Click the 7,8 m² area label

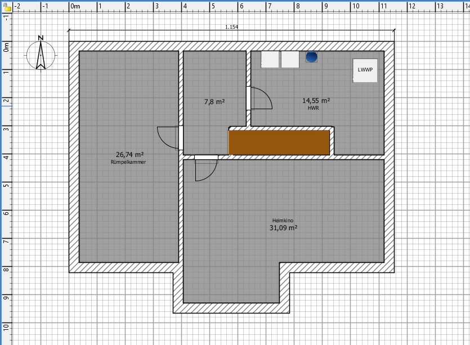tap(214, 102)
